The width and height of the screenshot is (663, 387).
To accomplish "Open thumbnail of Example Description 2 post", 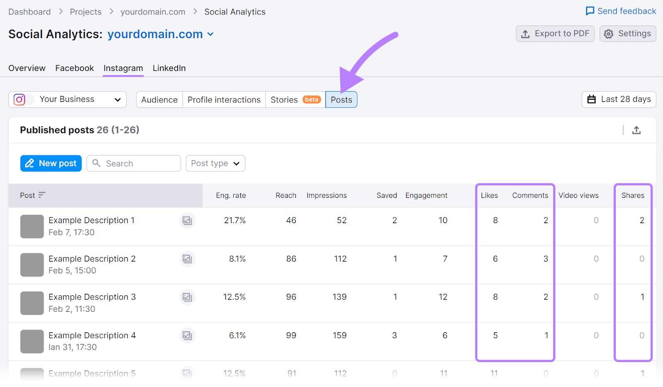I will (32, 265).
